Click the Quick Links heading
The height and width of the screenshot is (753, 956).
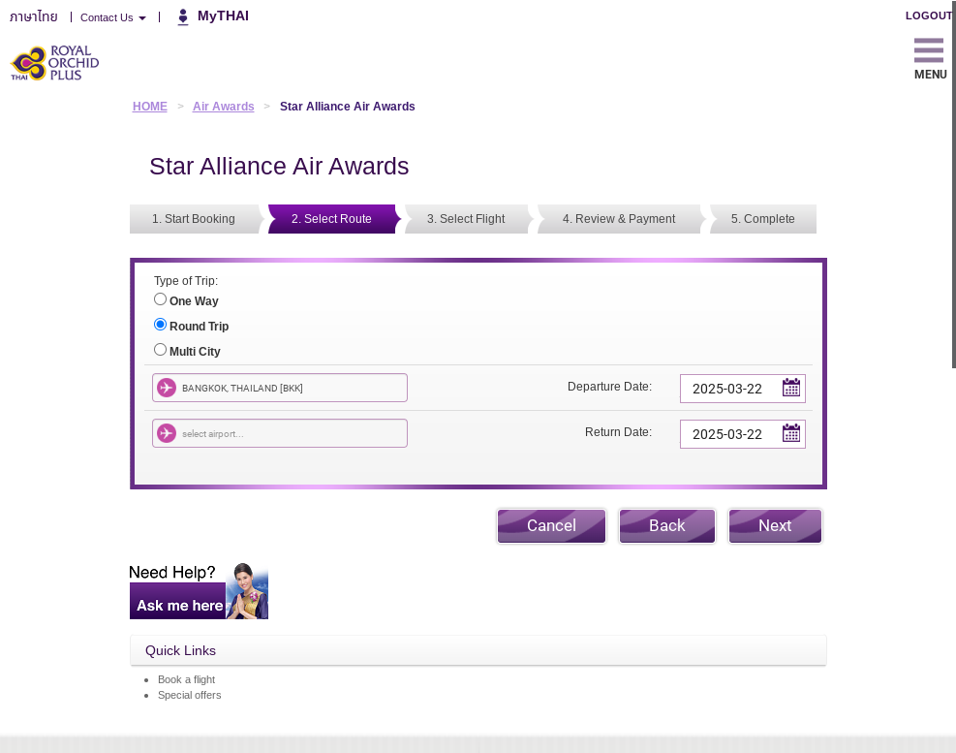pos(180,650)
